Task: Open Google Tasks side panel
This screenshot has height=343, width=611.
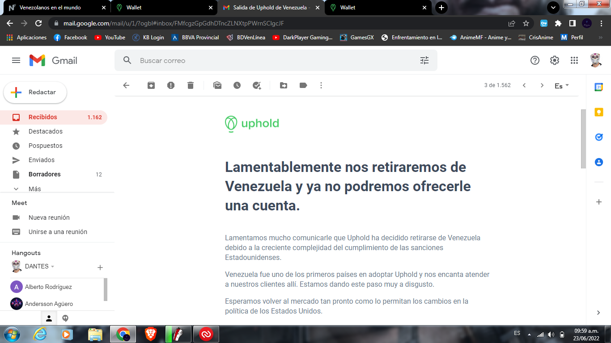Action: pyautogui.click(x=599, y=137)
